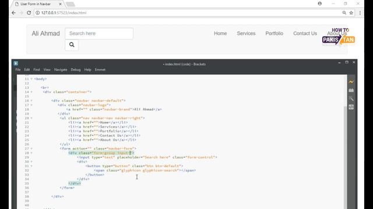Minimize the Brackets window
373x209 pixels.
pyautogui.click(x=339, y=63)
